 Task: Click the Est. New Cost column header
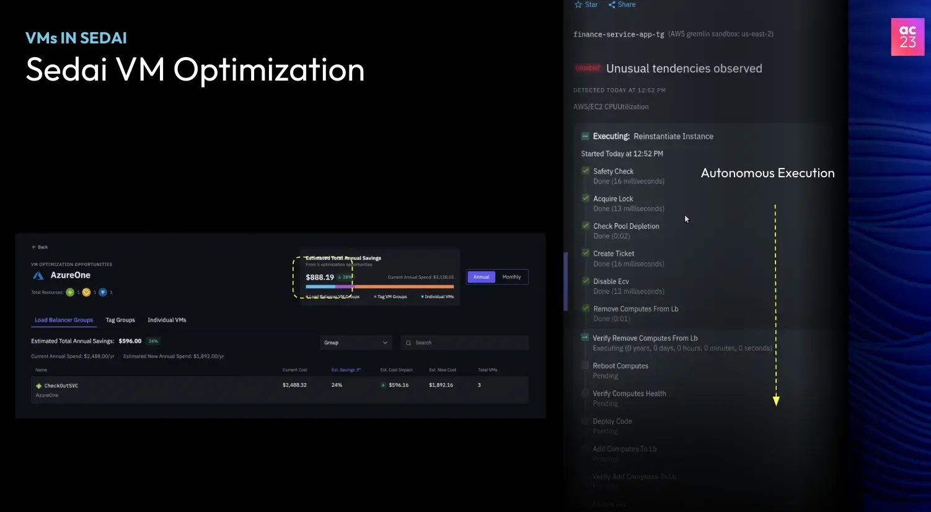coord(443,370)
